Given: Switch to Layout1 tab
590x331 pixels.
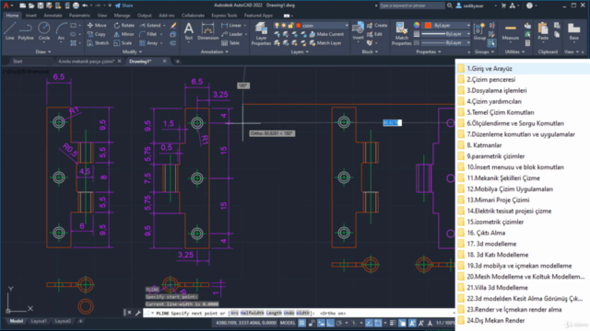Looking at the screenshot, I should (39, 321).
